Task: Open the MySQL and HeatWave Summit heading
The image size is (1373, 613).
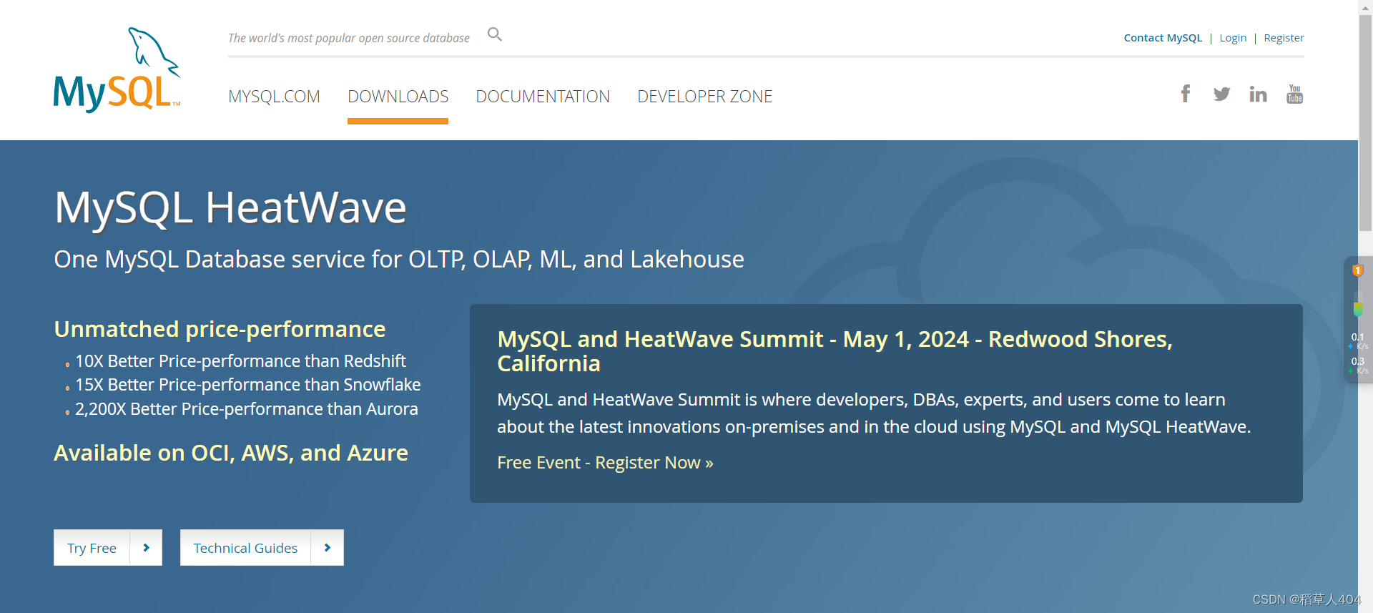Action: click(835, 351)
